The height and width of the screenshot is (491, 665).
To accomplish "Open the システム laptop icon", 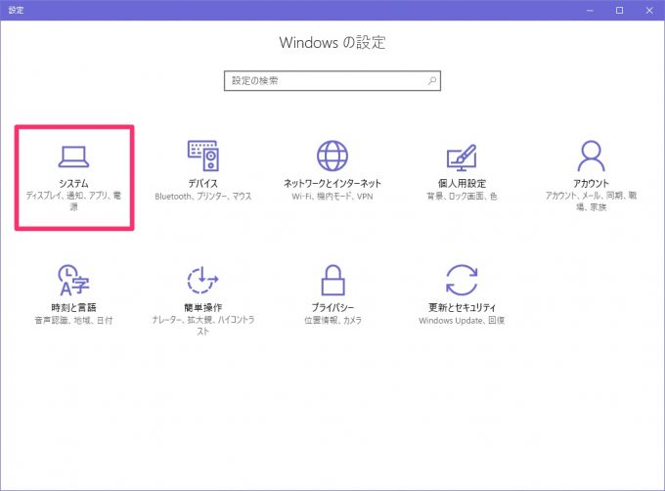I will pos(73,156).
